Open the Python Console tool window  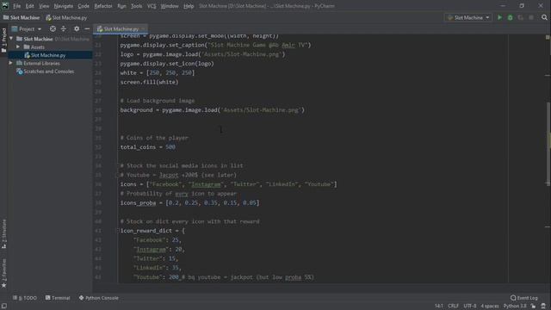click(x=99, y=298)
